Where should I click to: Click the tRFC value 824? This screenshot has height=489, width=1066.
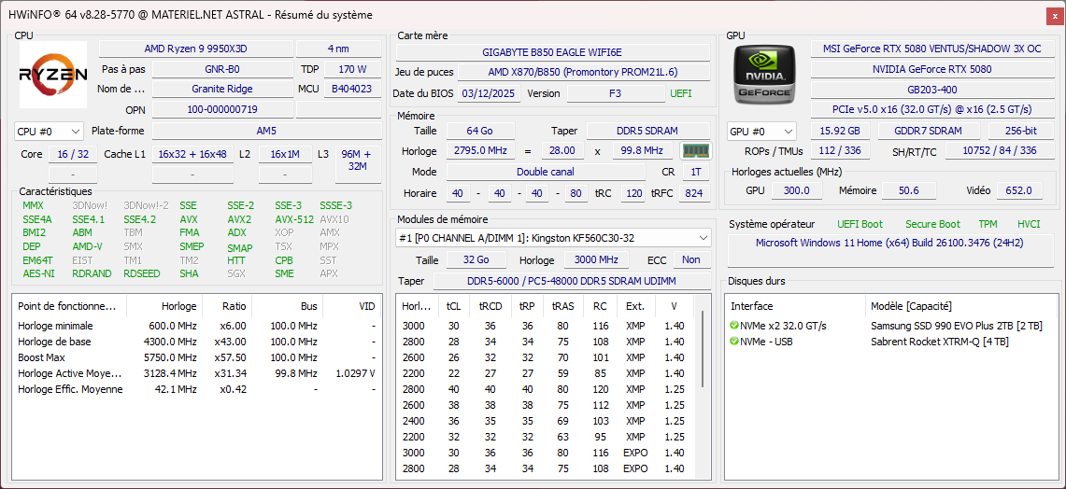click(693, 193)
